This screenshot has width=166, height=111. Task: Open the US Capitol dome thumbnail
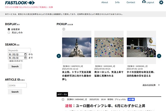coord(77,47)
